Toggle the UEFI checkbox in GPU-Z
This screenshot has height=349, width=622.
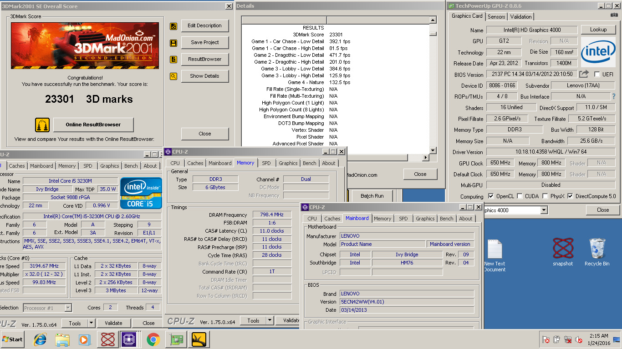tap(597, 74)
